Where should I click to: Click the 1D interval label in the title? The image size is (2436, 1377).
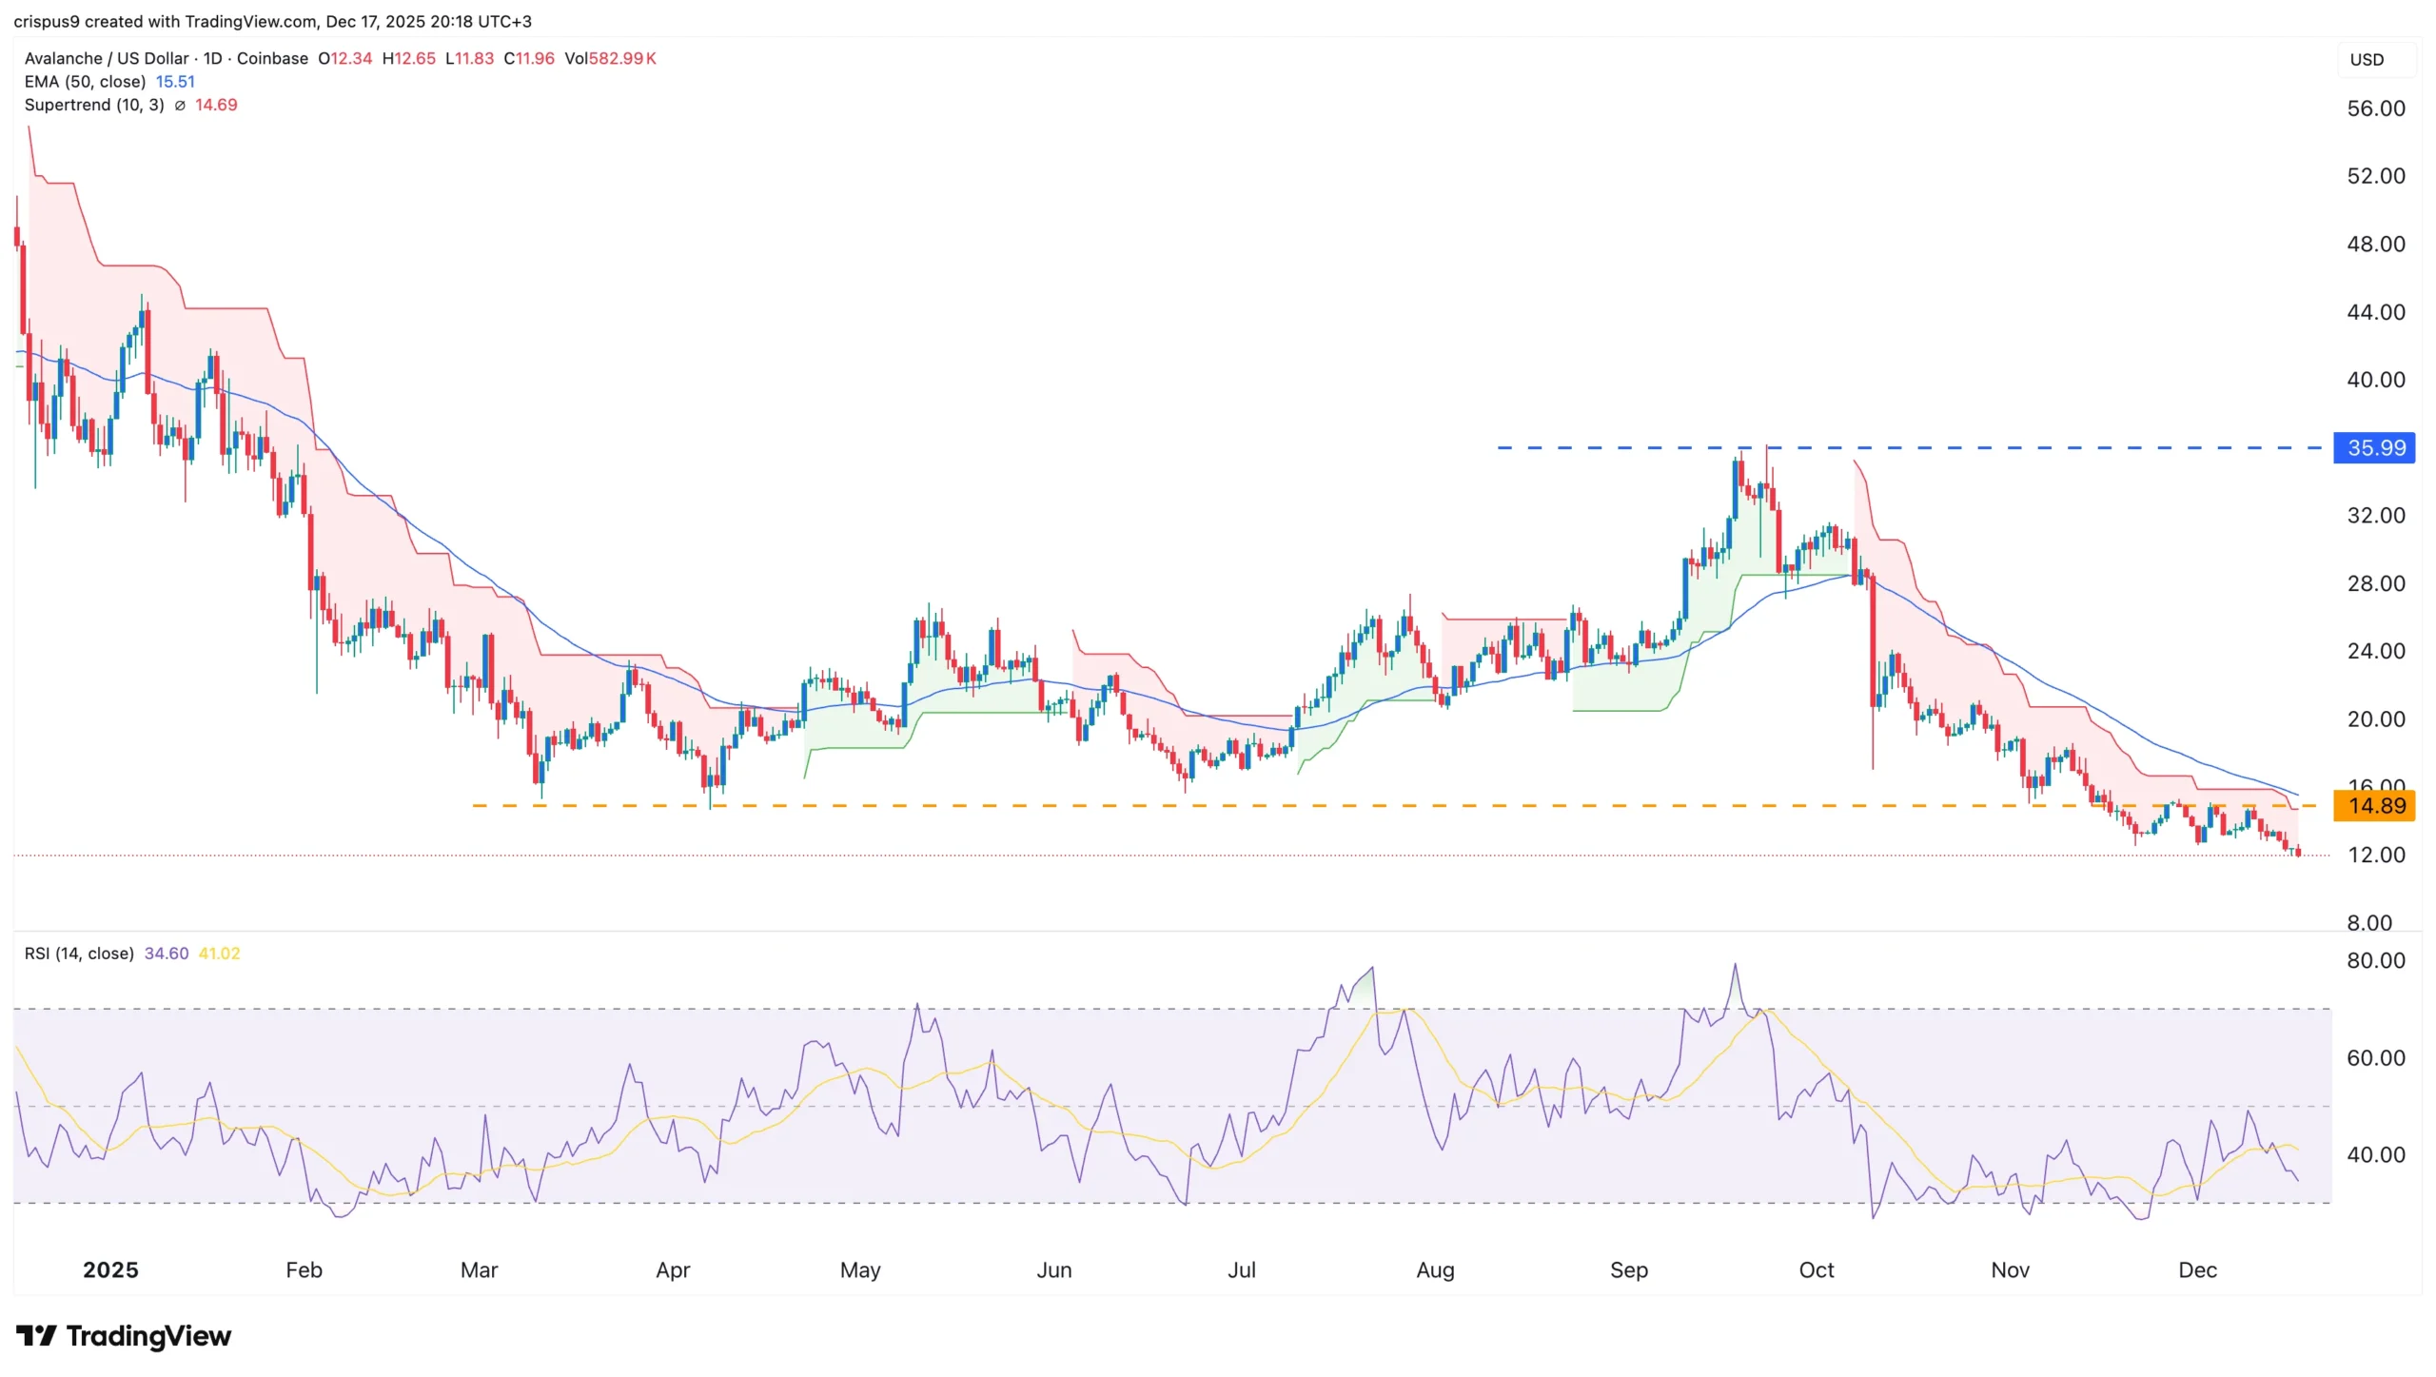point(212,58)
